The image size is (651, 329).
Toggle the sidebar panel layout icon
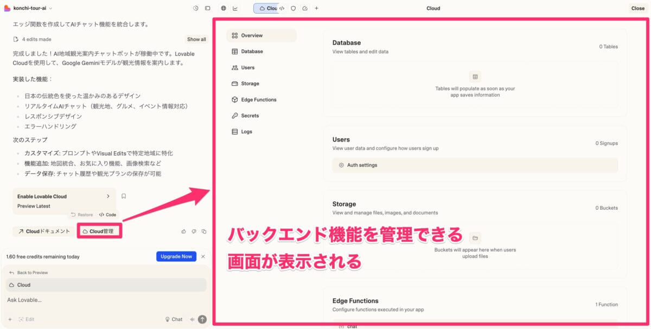208,8
